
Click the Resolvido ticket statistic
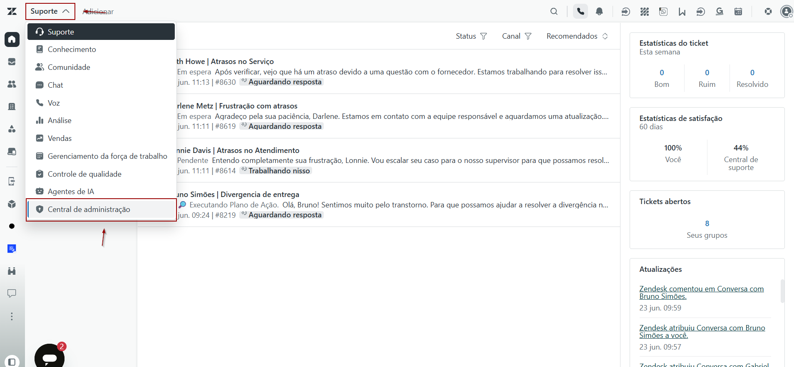click(x=752, y=78)
